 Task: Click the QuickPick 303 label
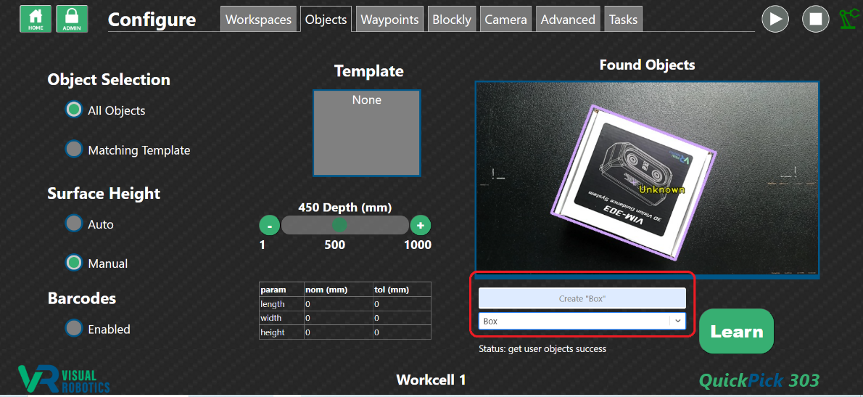pyautogui.click(x=759, y=380)
